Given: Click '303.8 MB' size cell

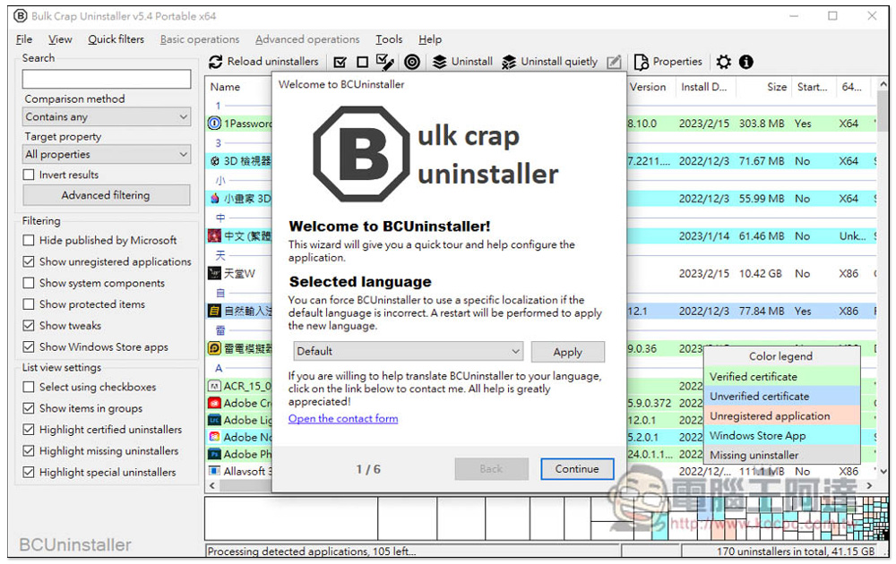Looking at the screenshot, I should (762, 124).
